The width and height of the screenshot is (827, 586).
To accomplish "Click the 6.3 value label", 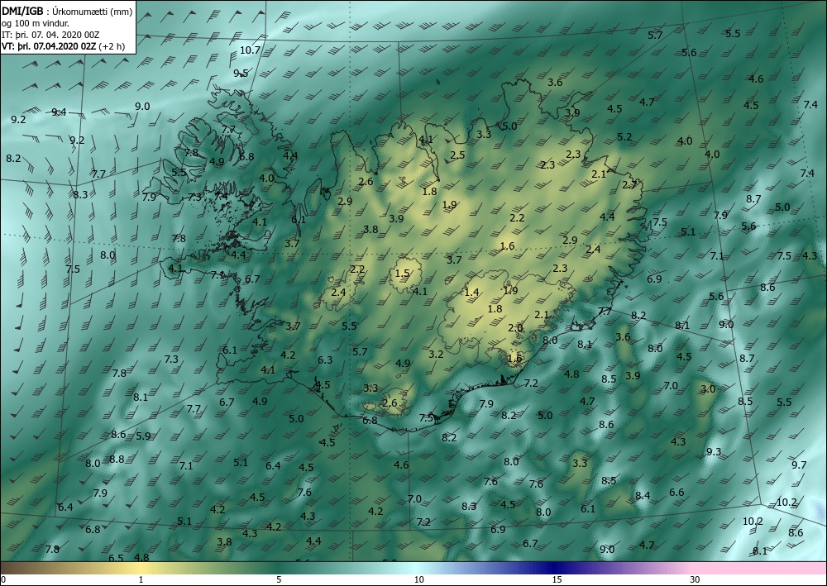I will pos(325,360).
